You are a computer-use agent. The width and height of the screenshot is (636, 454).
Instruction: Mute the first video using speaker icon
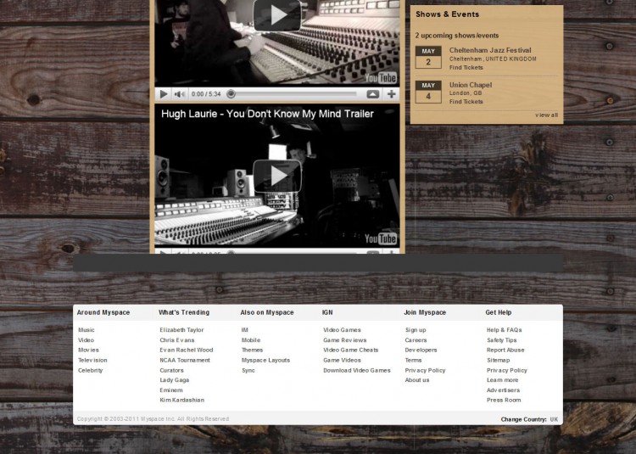179,94
